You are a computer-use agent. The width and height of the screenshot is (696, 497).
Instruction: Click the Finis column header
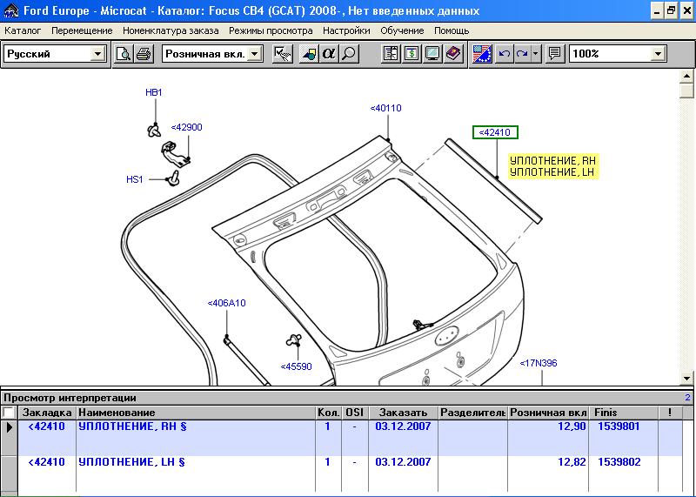624,413
